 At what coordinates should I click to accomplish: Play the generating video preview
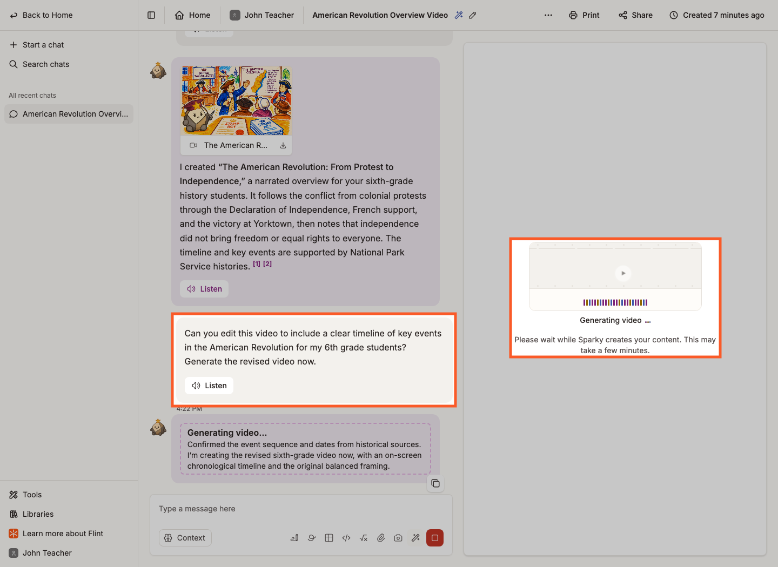(x=623, y=273)
